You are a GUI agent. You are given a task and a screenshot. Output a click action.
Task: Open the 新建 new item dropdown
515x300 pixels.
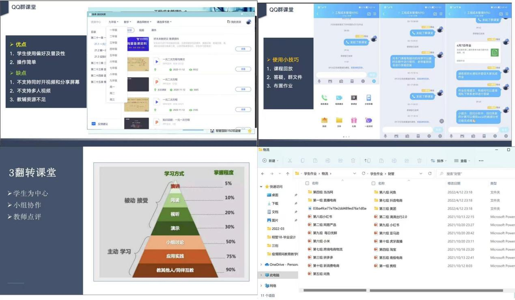click(x=270, y=161)
